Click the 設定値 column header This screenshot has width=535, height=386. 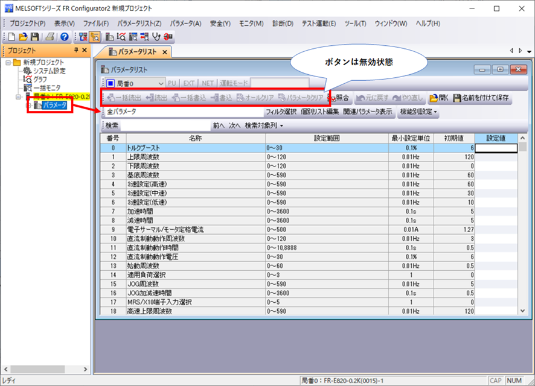[496, 138]
